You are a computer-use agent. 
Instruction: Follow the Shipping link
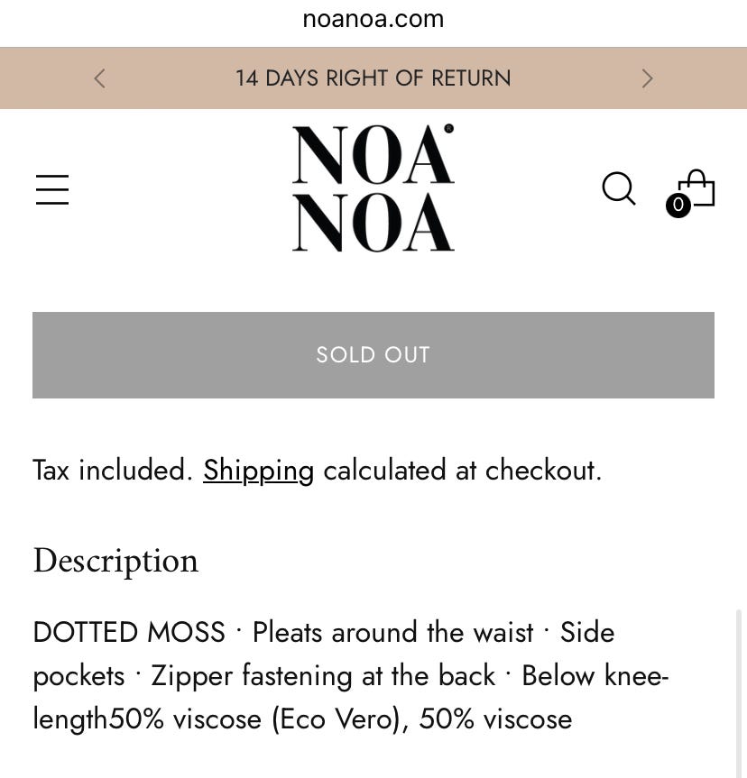[258, 471]
